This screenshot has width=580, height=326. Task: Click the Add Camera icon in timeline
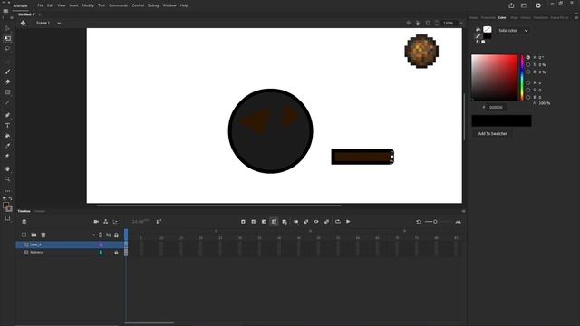pyautogui.click(x=96, y=221)
